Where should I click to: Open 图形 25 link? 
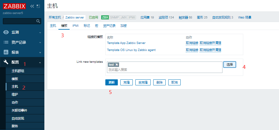202,18
